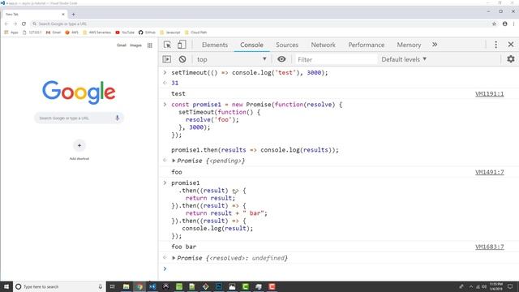Viewport: 519px width, 292px height.
Task: Switch to Chrome on the taskbar
Action: 139,286
